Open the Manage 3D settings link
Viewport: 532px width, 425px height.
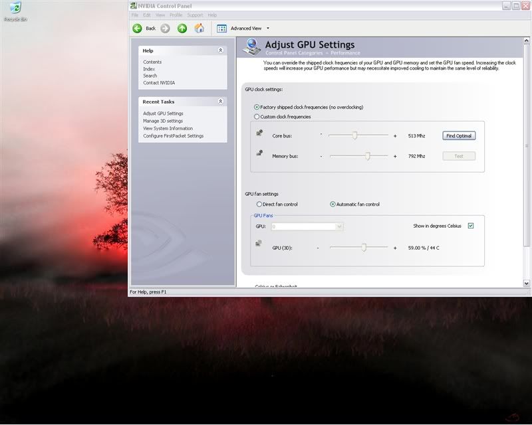click(x=163, y=121)
